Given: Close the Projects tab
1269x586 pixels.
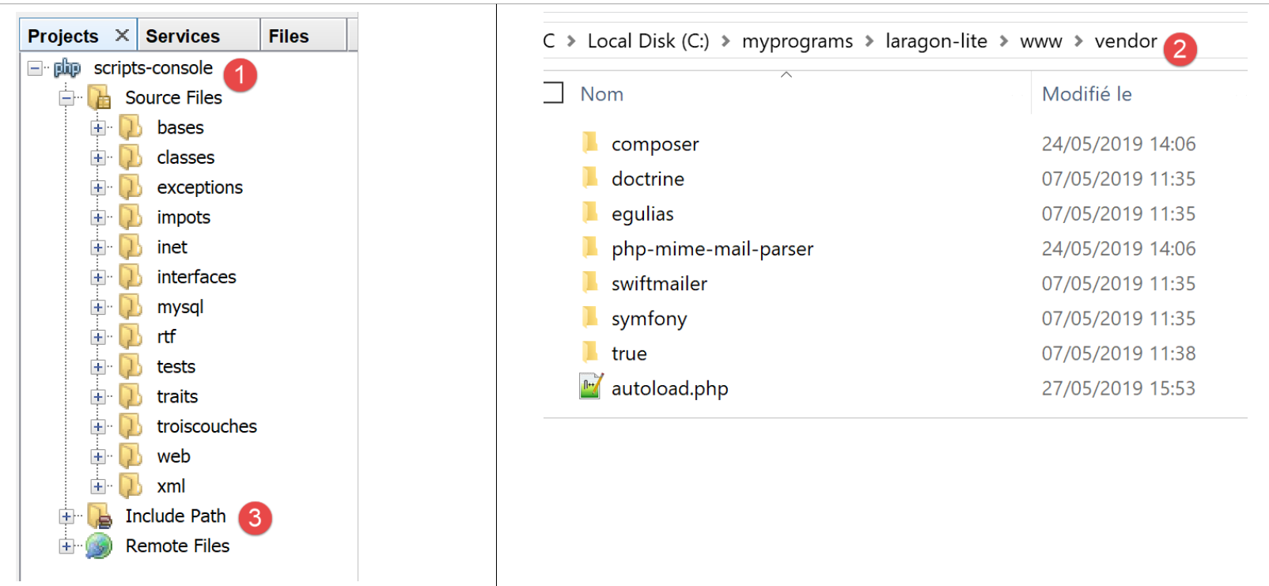Looking at the screenshot, I should pyautogui.click(x=122, y=36).
